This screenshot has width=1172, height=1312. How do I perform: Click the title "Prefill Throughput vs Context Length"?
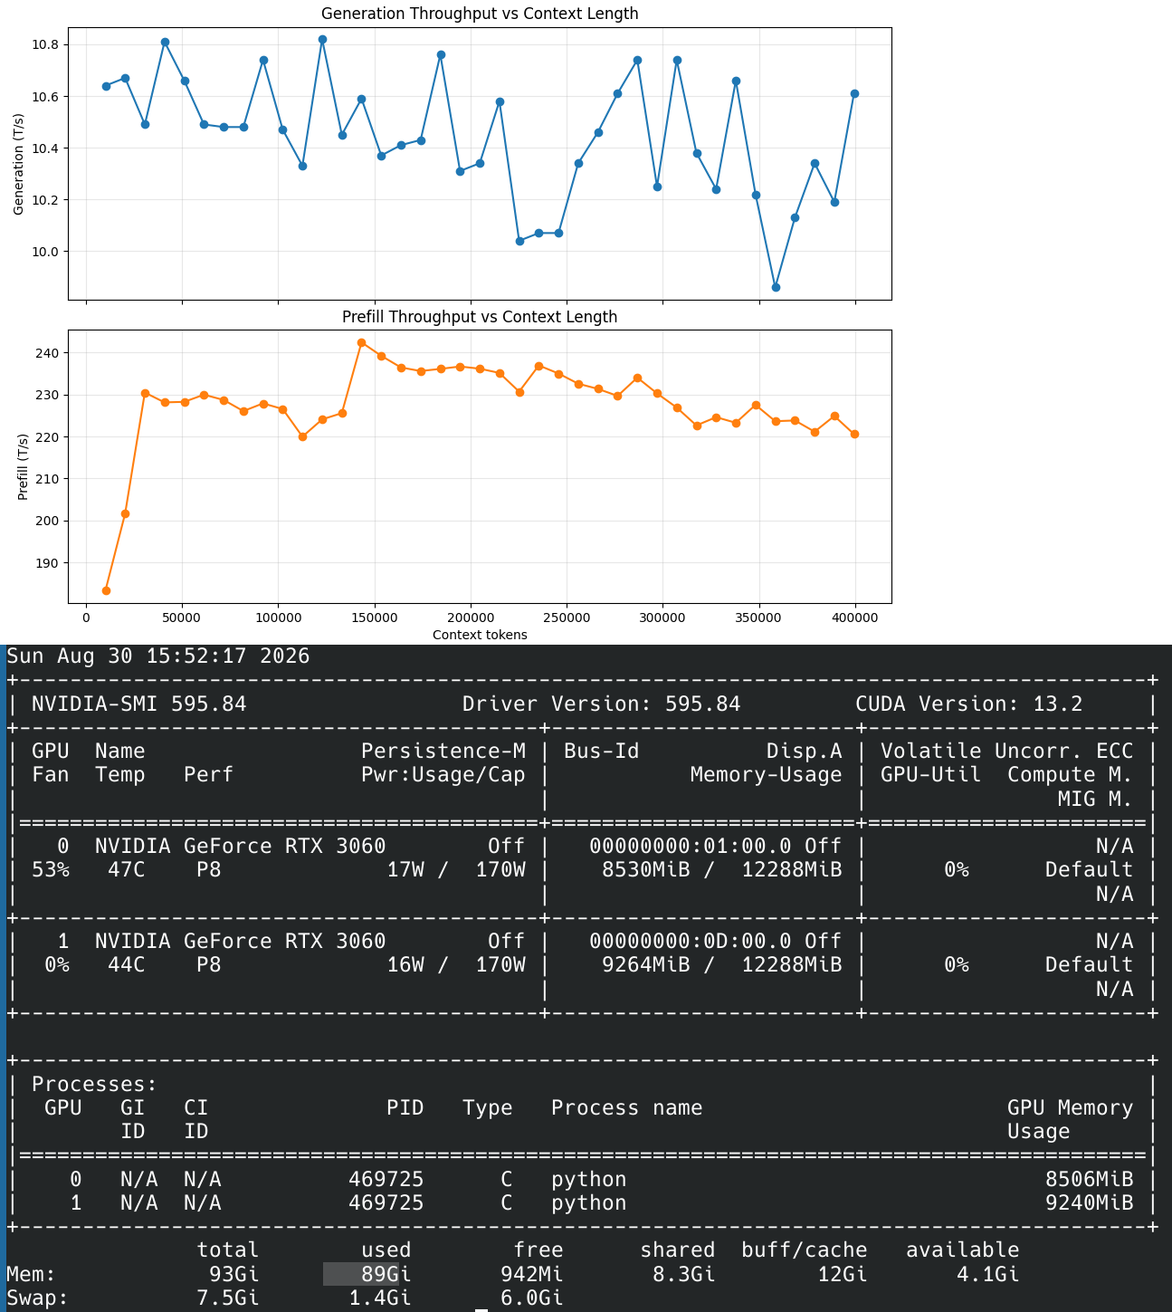(480, 317)
